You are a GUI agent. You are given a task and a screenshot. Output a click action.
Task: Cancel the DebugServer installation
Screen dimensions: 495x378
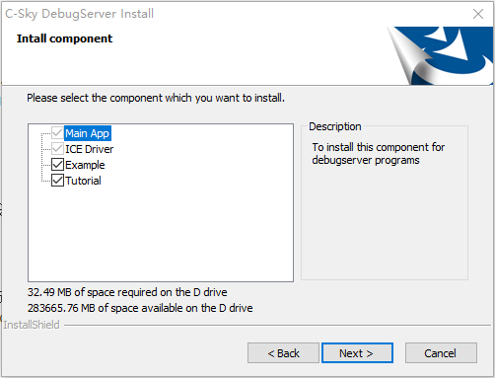(441, 353)
